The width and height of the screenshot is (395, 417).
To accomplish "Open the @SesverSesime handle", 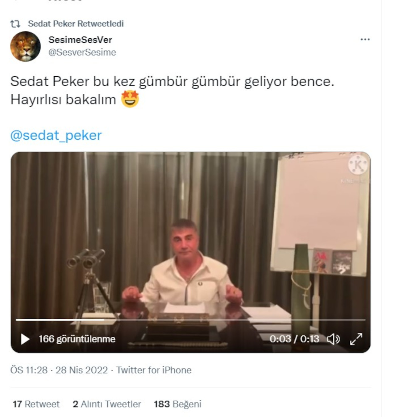I will [x=82, y=52].
